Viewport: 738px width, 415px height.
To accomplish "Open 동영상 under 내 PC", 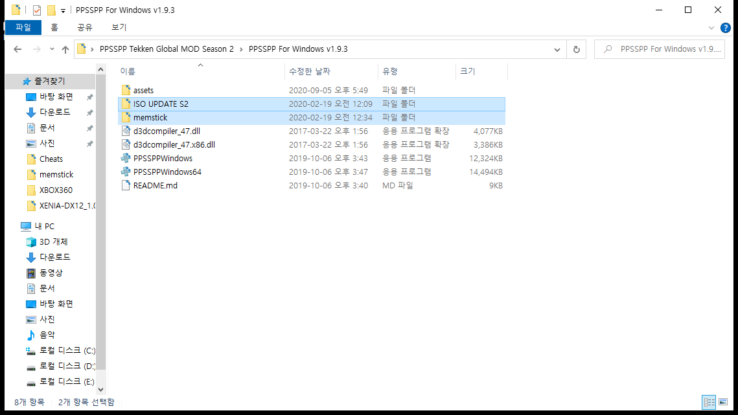I will (x=51, y=273).
